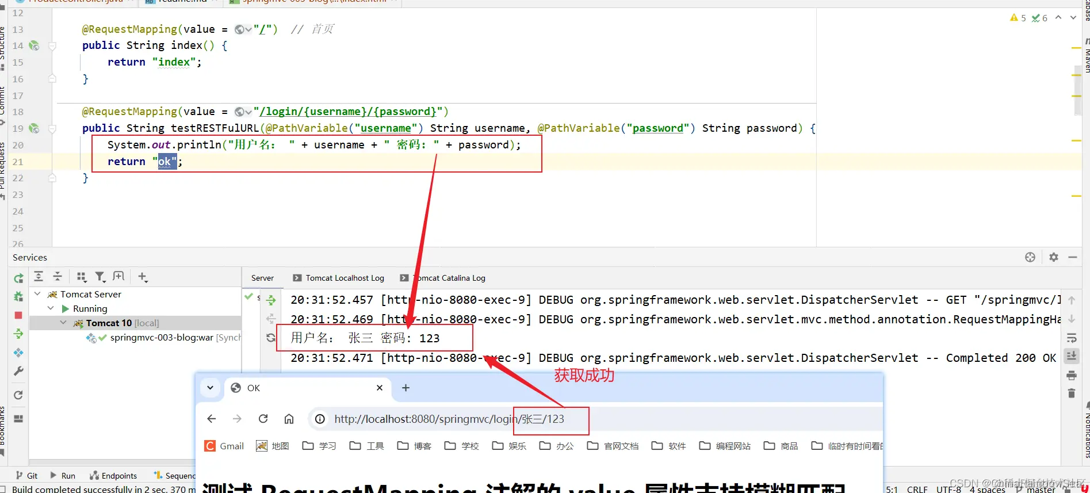The width and height of the screenshot is (1090, 493).
Task: Open the Run tool window
Action: coord(63,476)
